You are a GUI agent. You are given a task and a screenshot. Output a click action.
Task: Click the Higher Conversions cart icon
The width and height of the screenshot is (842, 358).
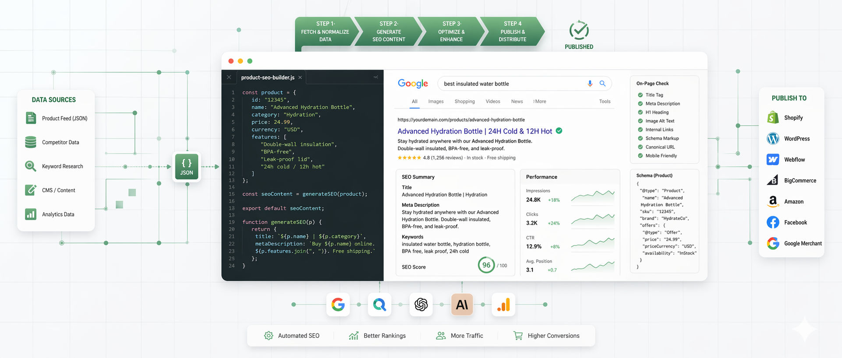click(518, 336)
